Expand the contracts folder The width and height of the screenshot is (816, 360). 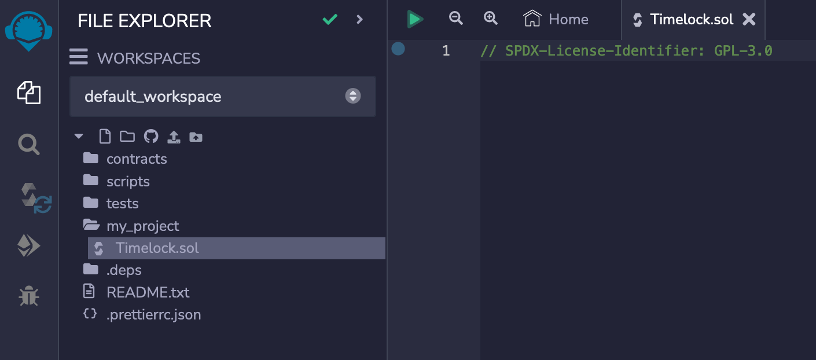(137, 159)
